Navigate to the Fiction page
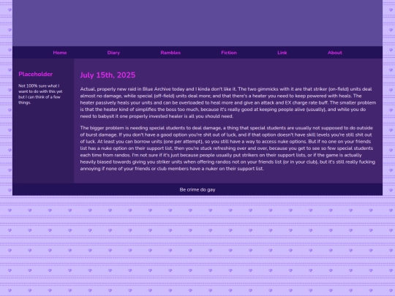The image size is (395, 296). pyautogui.click(x=229, y=53)
